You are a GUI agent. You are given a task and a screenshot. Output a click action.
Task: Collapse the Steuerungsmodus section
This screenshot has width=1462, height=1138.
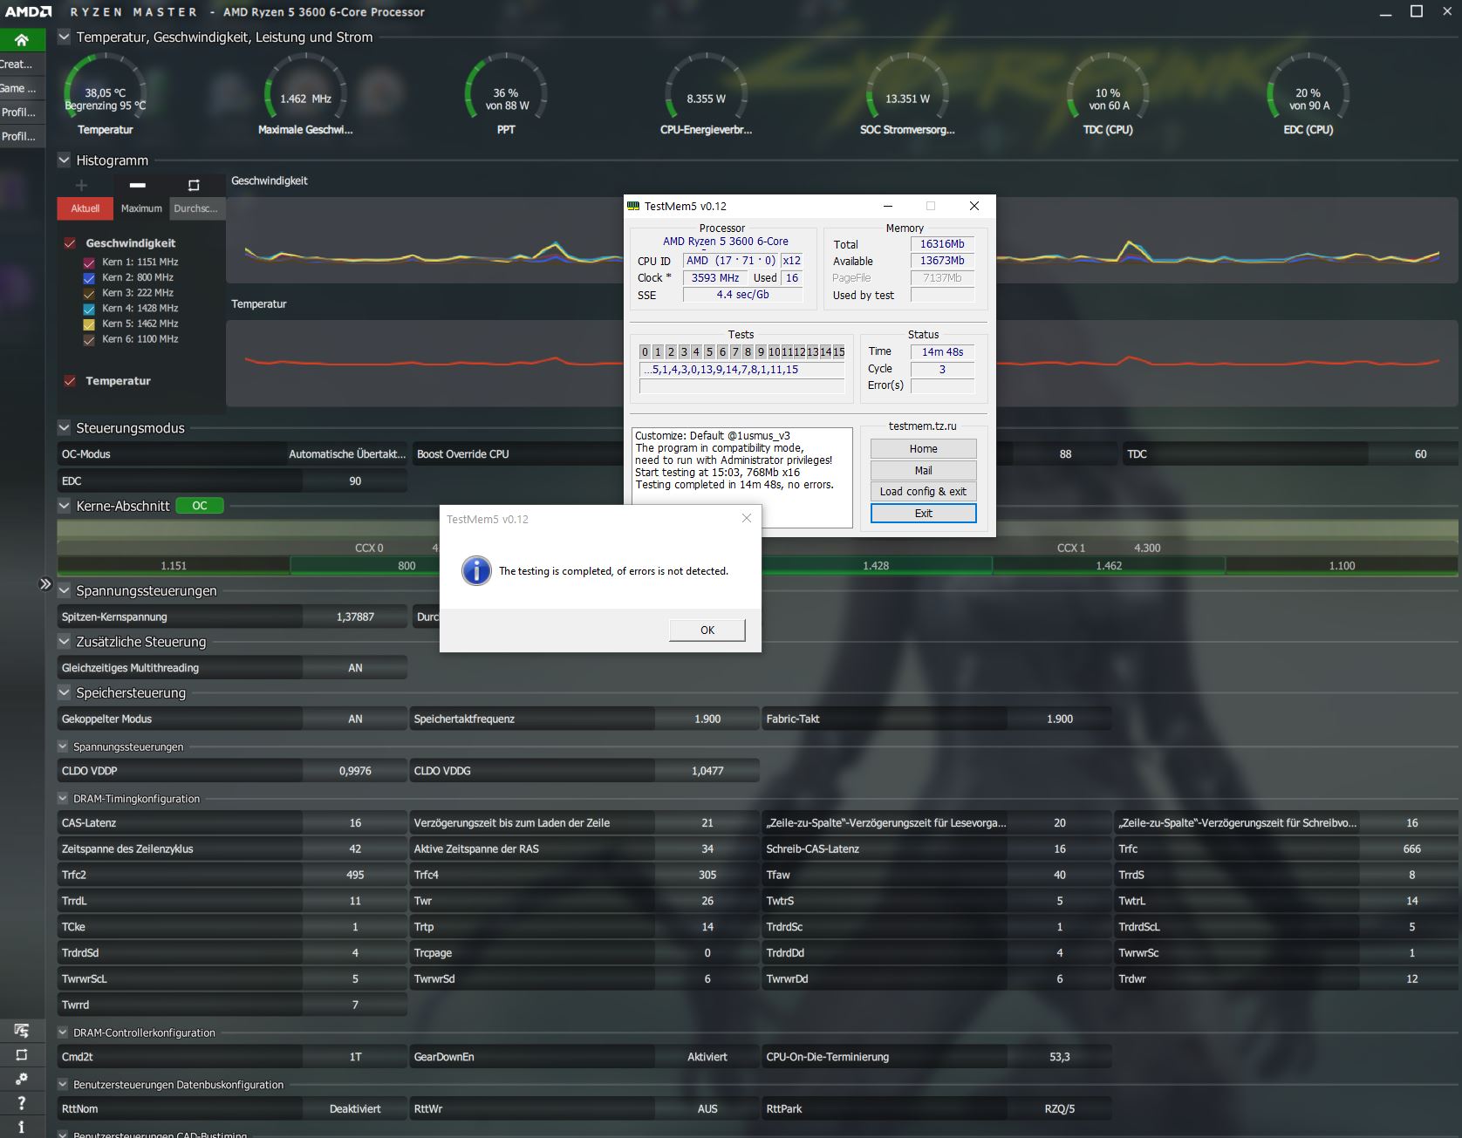click(x=64, y=427)
